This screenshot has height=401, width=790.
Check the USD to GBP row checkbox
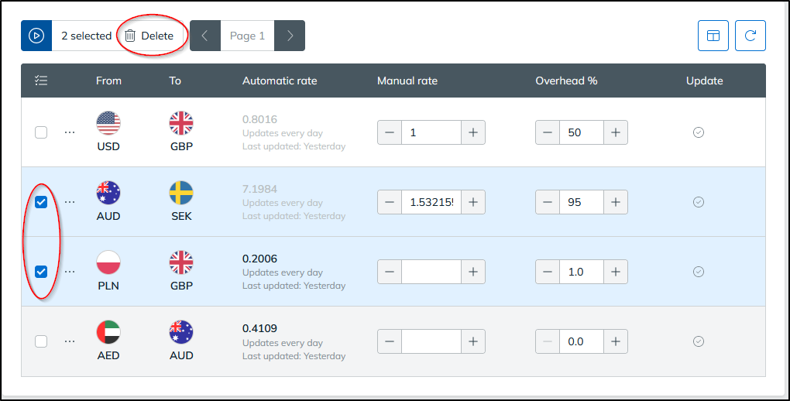[41, 132]
